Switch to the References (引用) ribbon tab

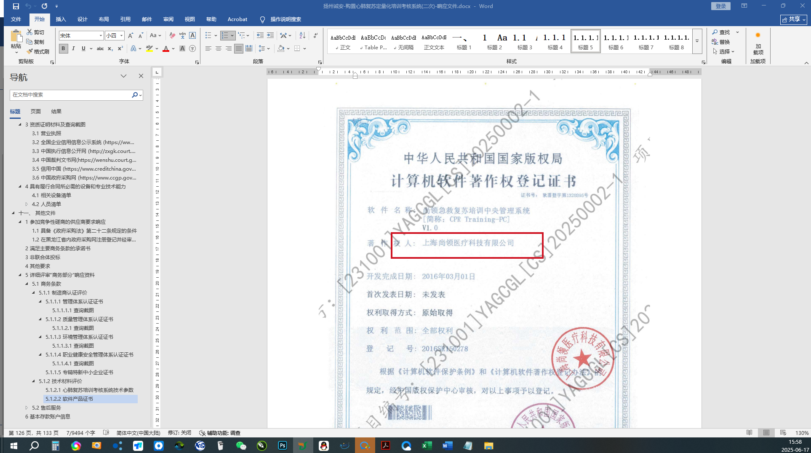click(x=125, y=19)
